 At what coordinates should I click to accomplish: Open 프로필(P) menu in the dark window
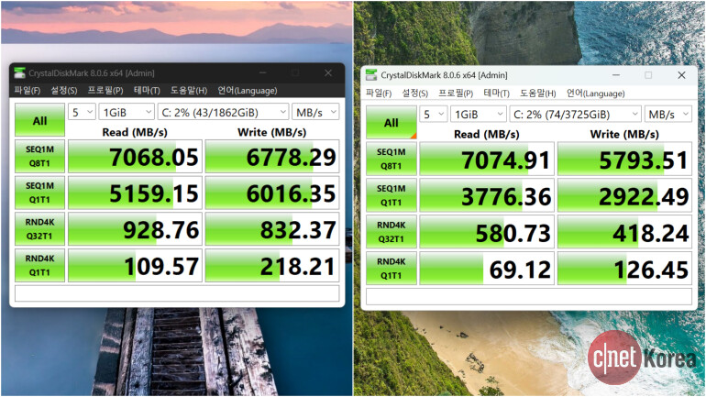105,91
